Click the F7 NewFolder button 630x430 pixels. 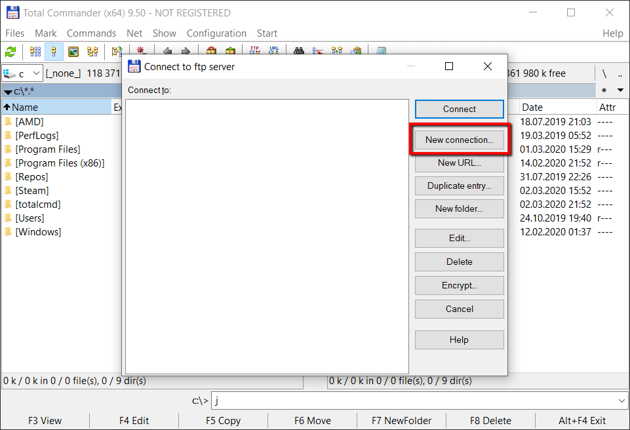coord(402,421)
